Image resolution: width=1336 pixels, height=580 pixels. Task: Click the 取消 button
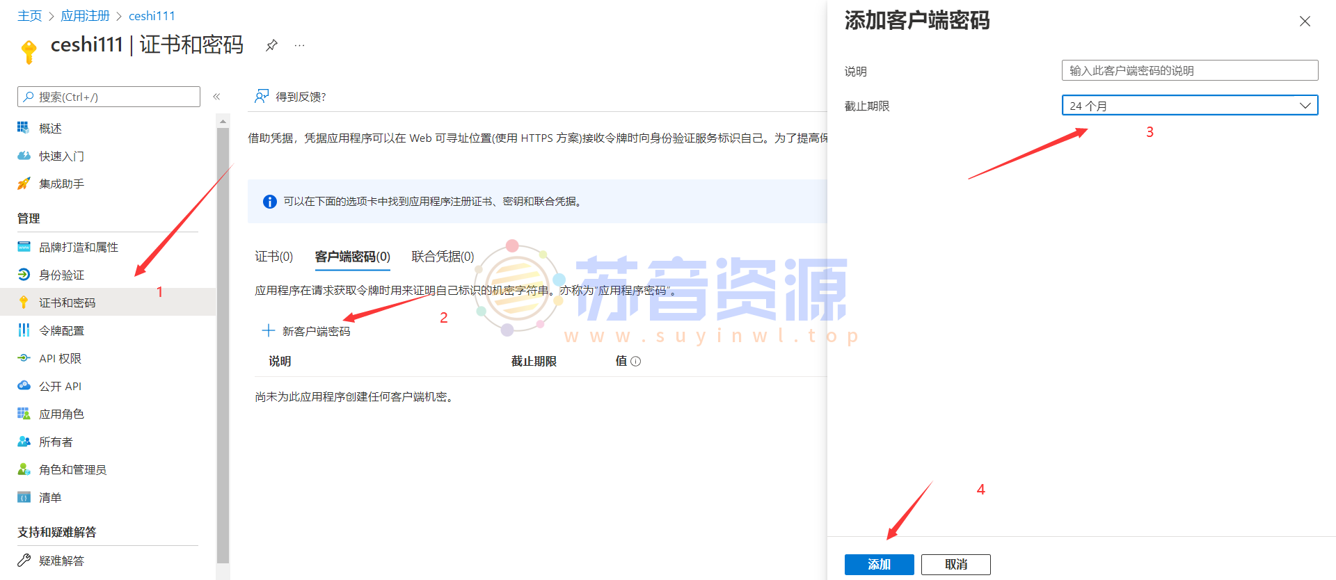955,565
